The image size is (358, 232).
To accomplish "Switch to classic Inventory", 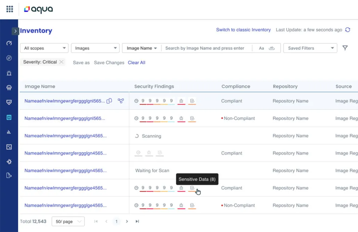I will 243,30.
